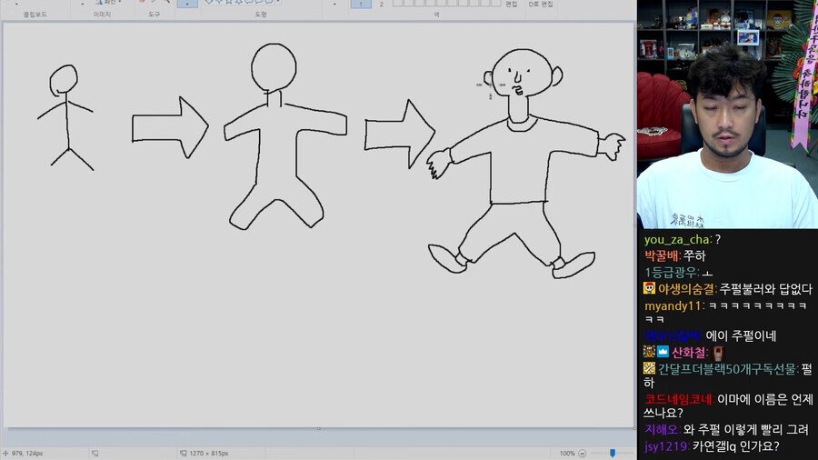
Task: Click the "jsy1219" chat username
Action: tap(665, 446)
